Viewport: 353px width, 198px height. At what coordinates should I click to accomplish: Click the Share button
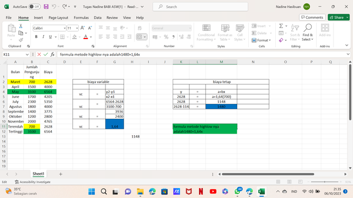pos(337,17)
